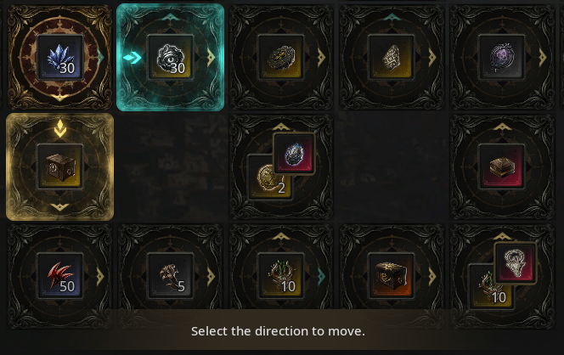The height and width of the screenshot is (355, 564).
Task: Click the dark chest in the yellow-highlighted tile
Action: coord(60,166)
